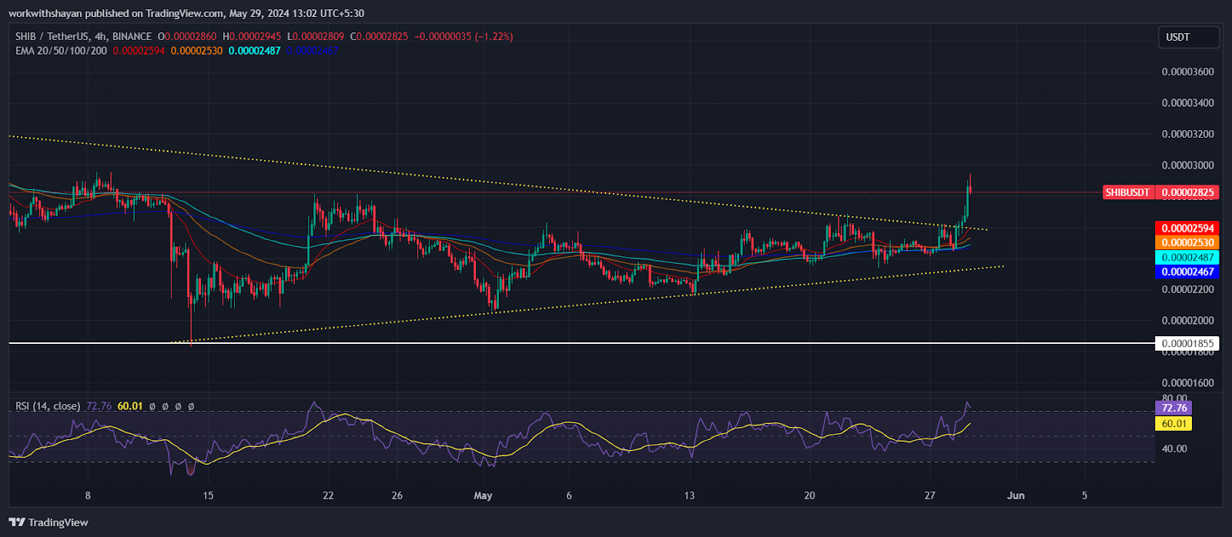Click the low value L0.00002809
1232x537 pixels.
coord(316,36)
